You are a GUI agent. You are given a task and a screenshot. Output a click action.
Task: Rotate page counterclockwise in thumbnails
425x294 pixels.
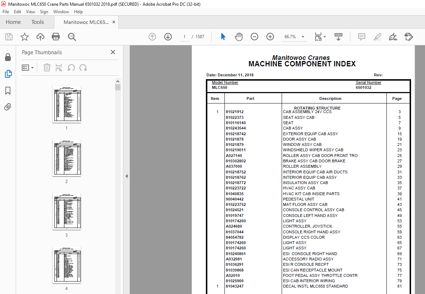(x=71, y=68)
